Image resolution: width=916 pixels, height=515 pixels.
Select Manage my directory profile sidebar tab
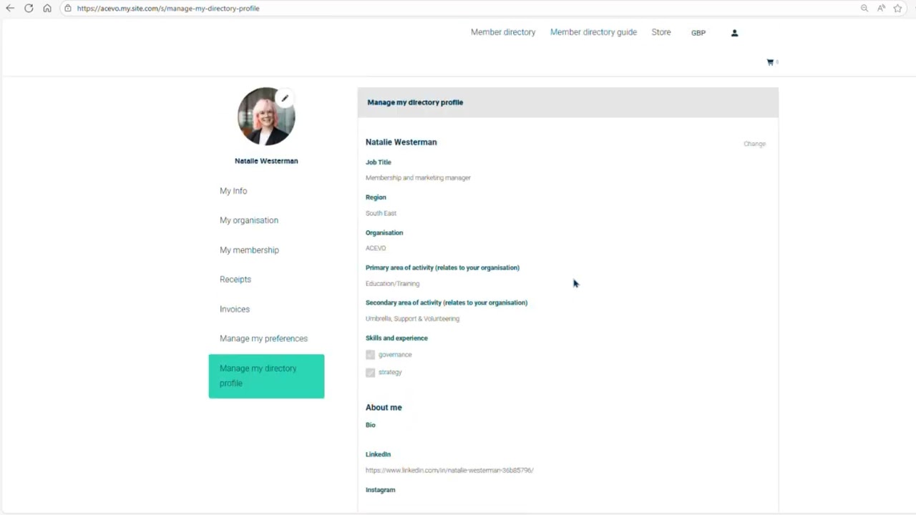pyautogui.click(x=266, y=376)
